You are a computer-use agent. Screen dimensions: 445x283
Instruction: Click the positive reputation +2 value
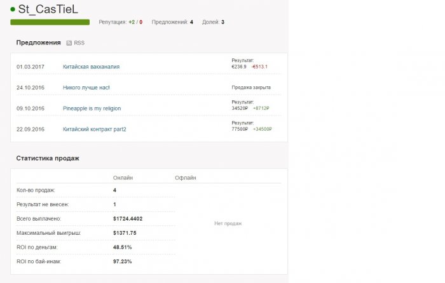click(x=132, y=22)
